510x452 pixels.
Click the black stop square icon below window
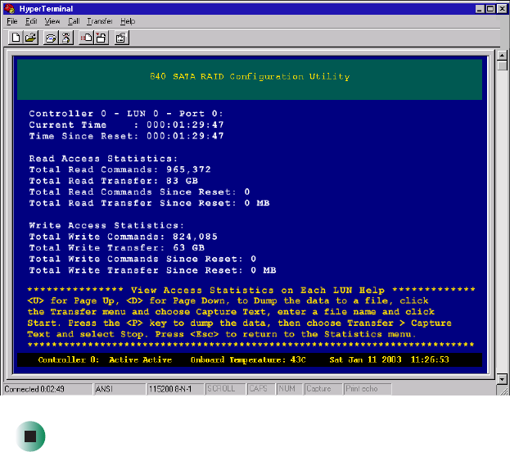click(30, 436)
